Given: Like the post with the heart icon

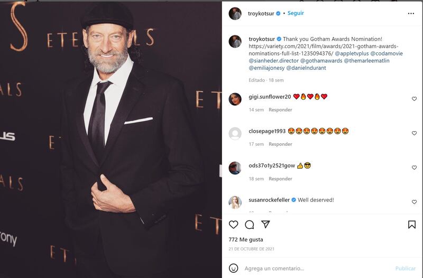Looking at the screenshot, I should [x=233, y=225].
